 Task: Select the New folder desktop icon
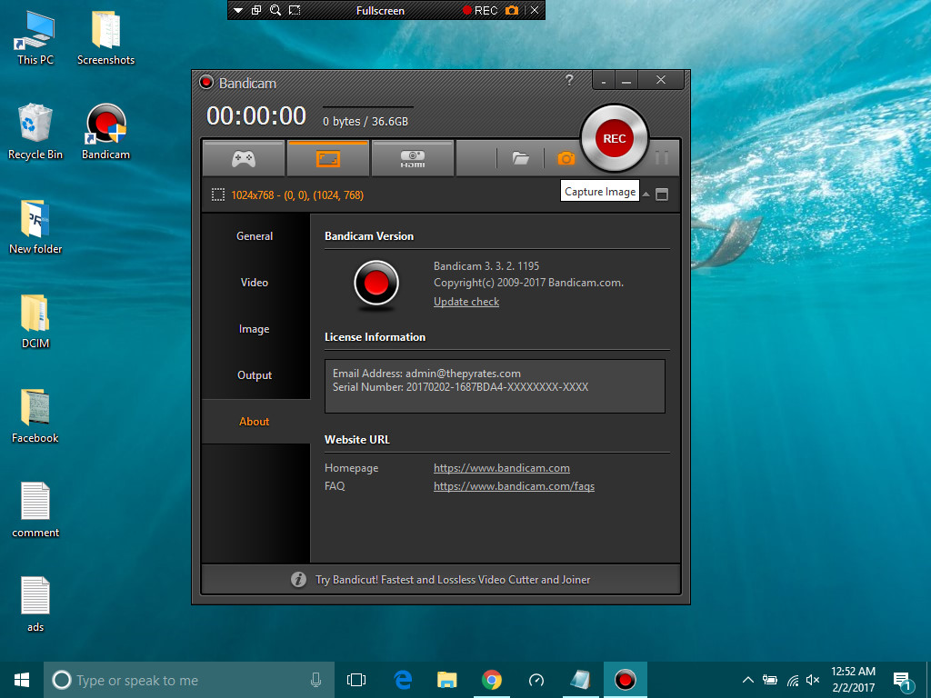click(x=35, y=227)
